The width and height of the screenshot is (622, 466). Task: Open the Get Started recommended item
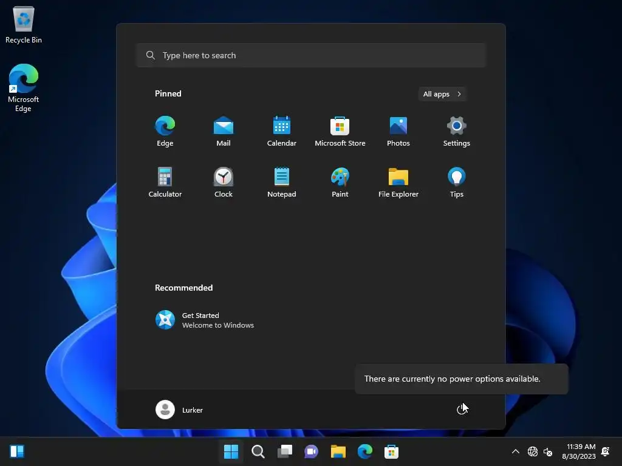[x=205, y=320]
